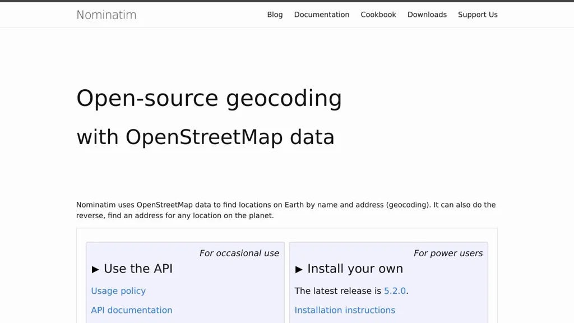
Task: Open the Installation instructions link
Action: pyautogui.click(x=345, y=310)
